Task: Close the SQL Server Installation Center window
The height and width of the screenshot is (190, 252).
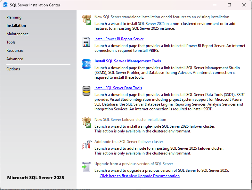Action: click(244, 5)
